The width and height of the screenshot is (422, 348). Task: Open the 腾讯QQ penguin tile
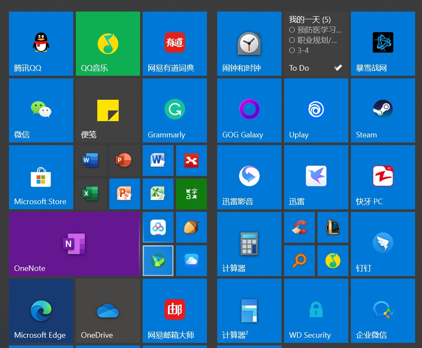point(41,44)
